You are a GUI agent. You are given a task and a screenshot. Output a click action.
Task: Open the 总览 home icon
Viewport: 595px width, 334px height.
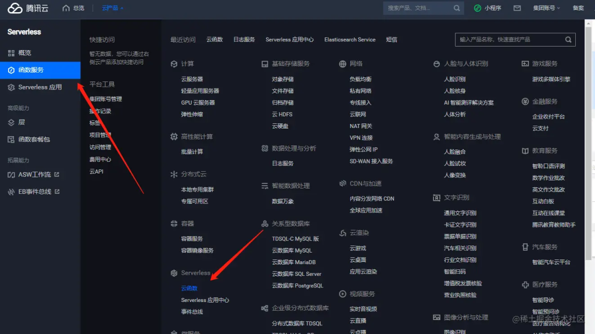click(x=66, y=8)
